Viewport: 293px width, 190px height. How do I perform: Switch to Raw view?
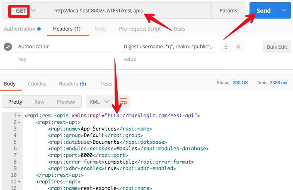pos(39,102)
